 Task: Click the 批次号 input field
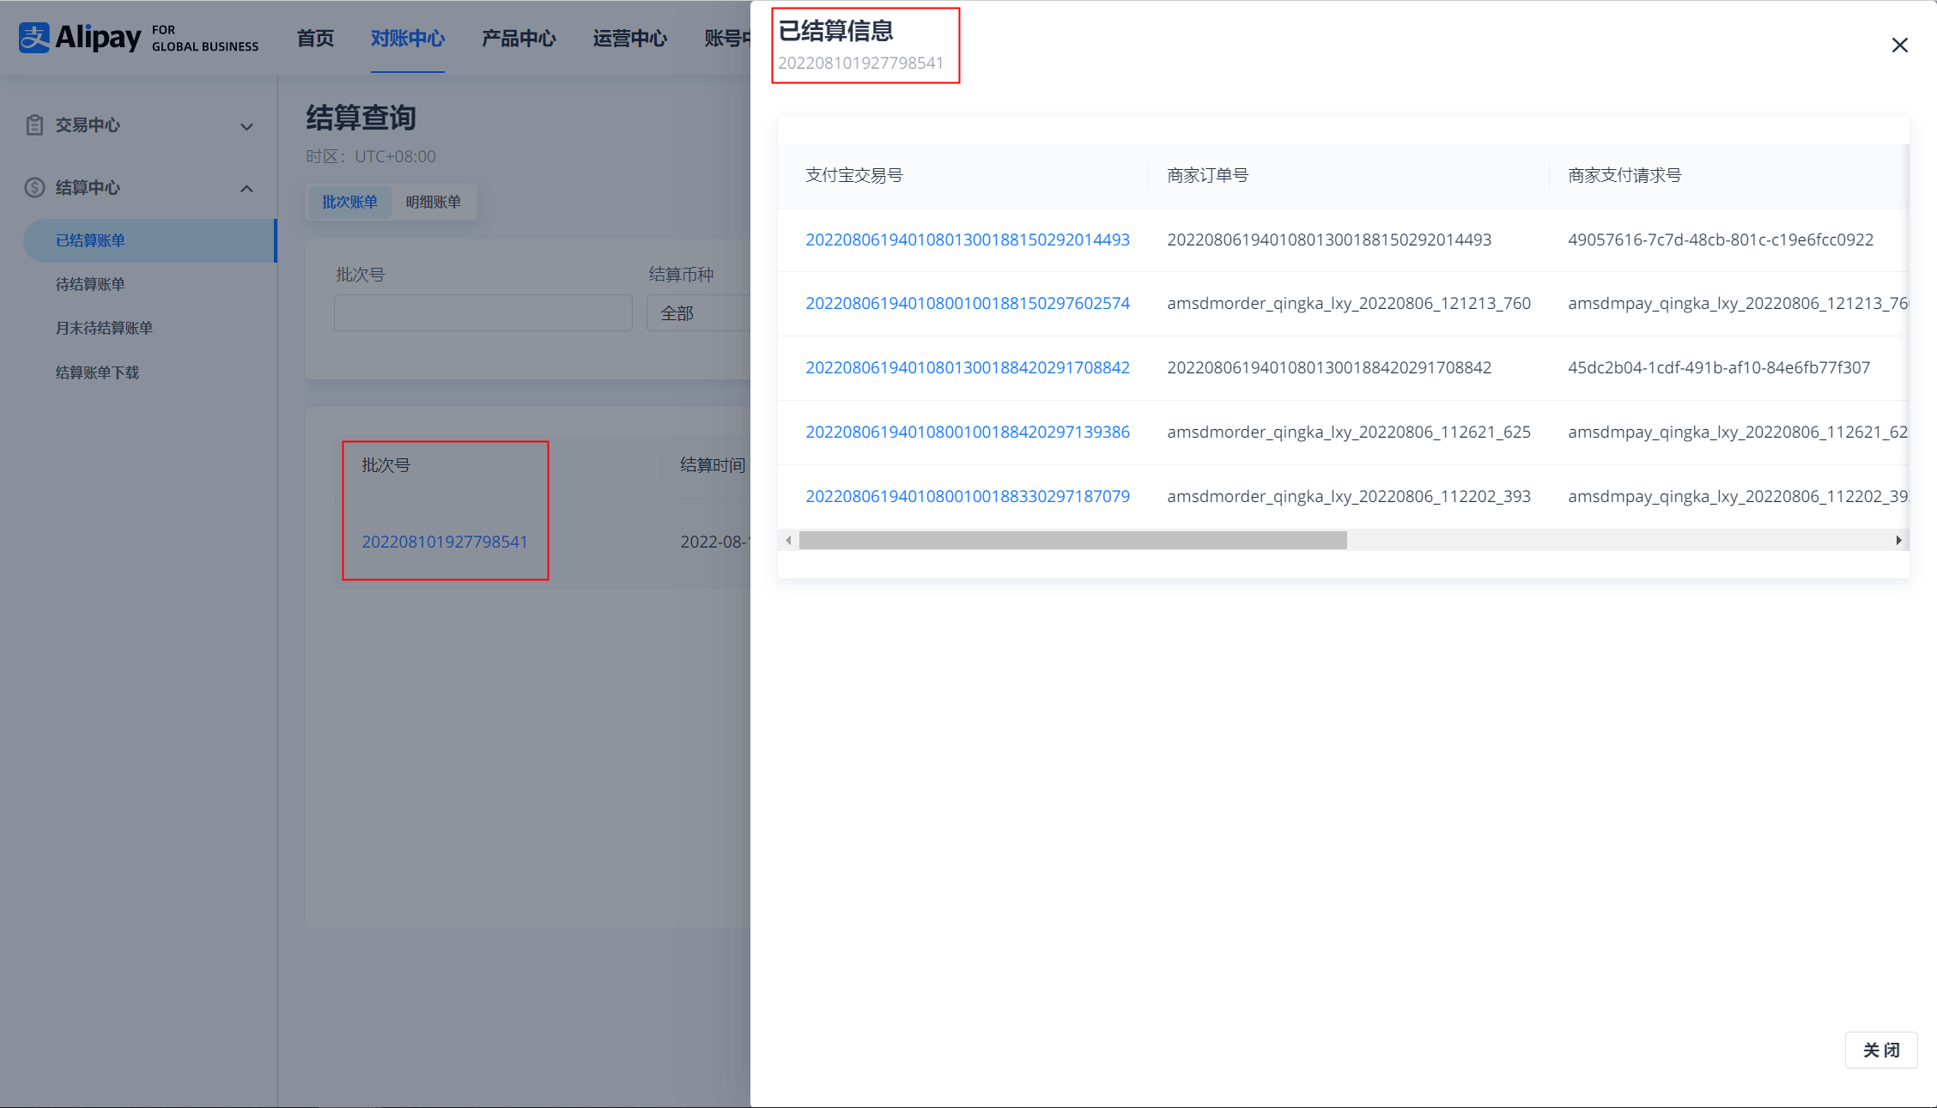483,313
